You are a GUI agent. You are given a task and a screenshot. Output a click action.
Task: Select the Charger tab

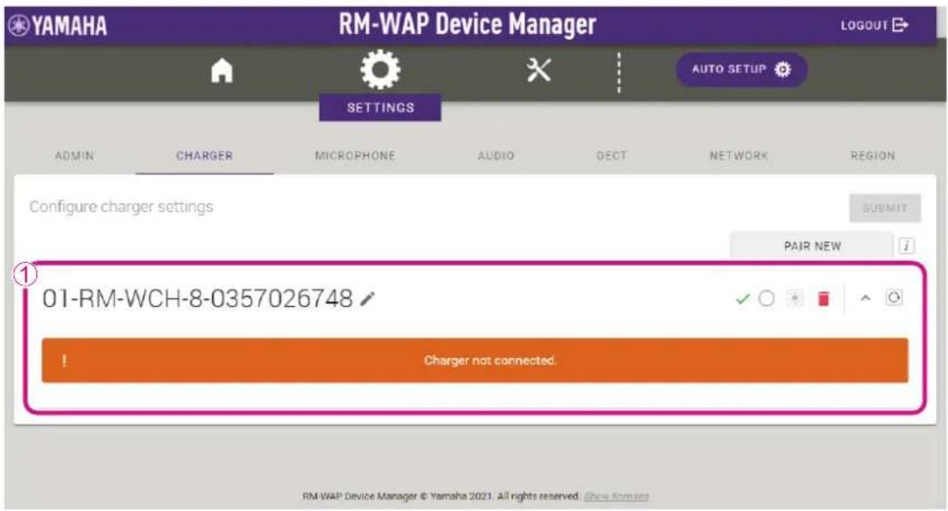point(205,156)
